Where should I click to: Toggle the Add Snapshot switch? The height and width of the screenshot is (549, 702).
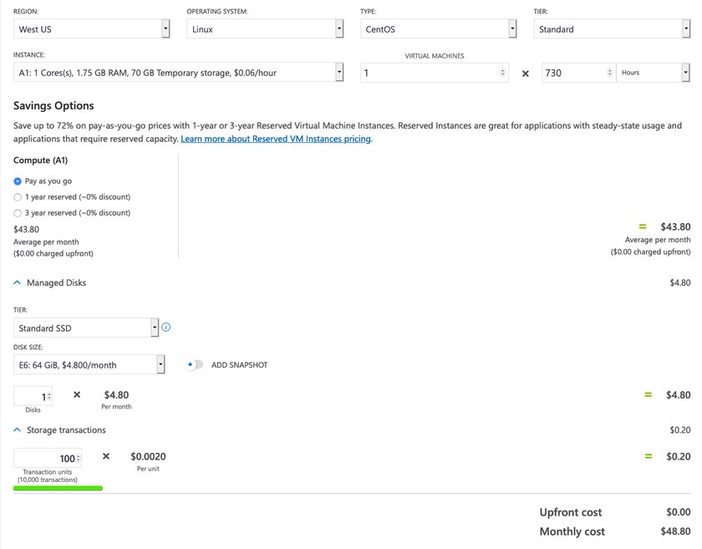tap(195, 364)
